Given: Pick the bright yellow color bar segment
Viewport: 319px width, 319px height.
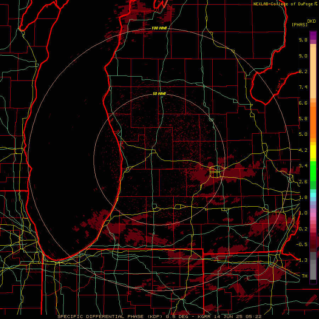Looking at the screenshot, I should pos(313,152).
